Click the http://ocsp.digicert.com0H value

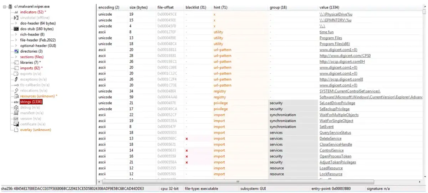point(342,62)
